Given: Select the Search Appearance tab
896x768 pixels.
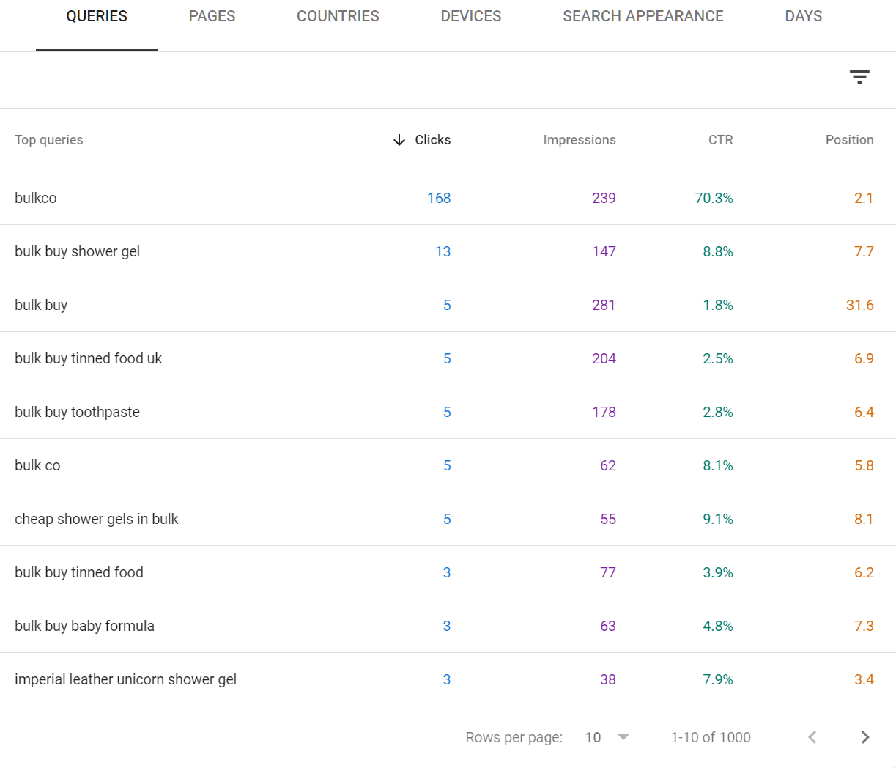Looking at the screenshot, I should coord(643,16).
